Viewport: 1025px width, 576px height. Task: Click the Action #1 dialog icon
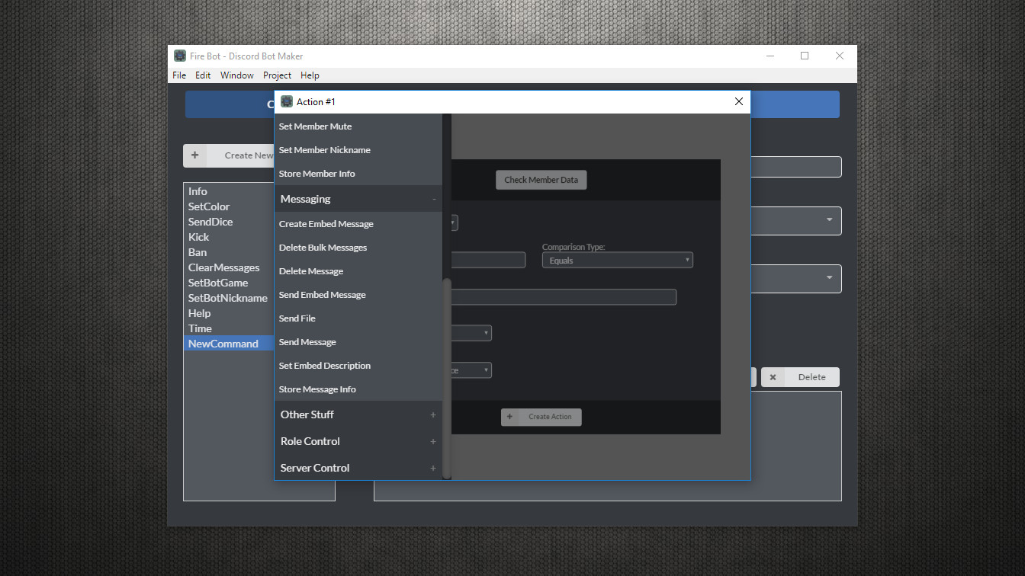pos(287,101)
